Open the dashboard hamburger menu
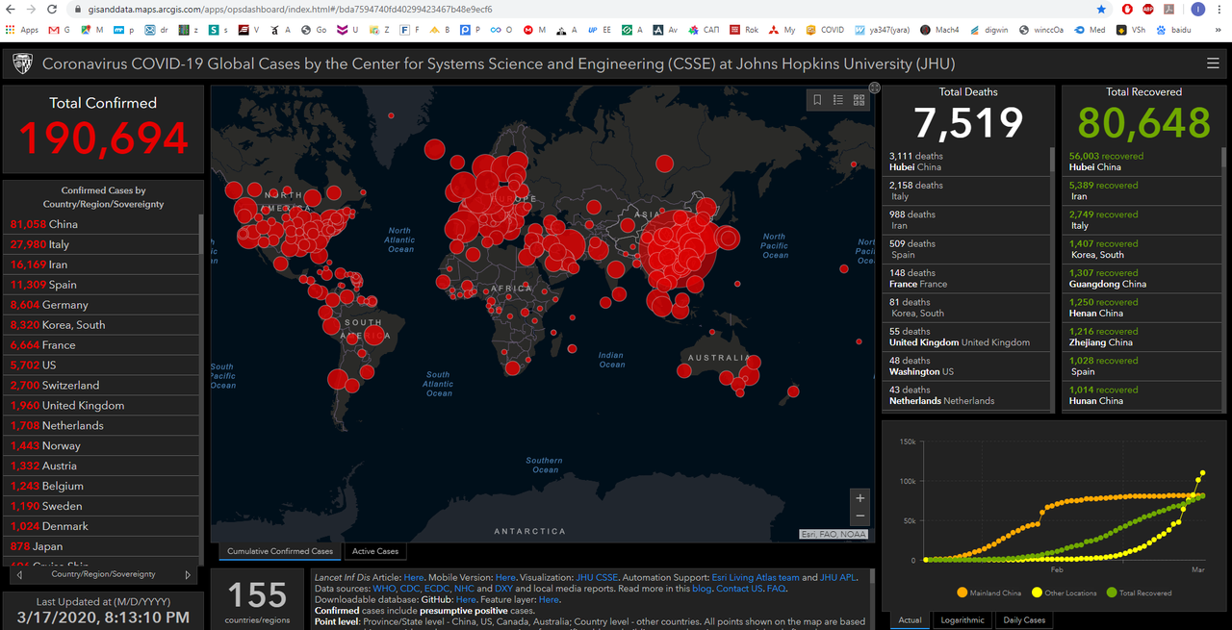 (x=1213, y=63)
